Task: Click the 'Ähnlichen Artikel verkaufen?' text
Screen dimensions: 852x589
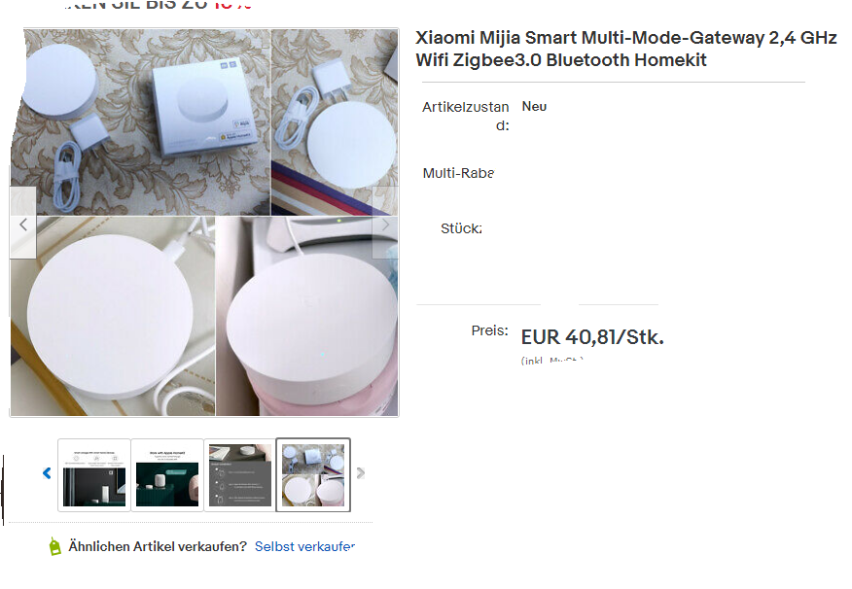Action: point(158,546)
